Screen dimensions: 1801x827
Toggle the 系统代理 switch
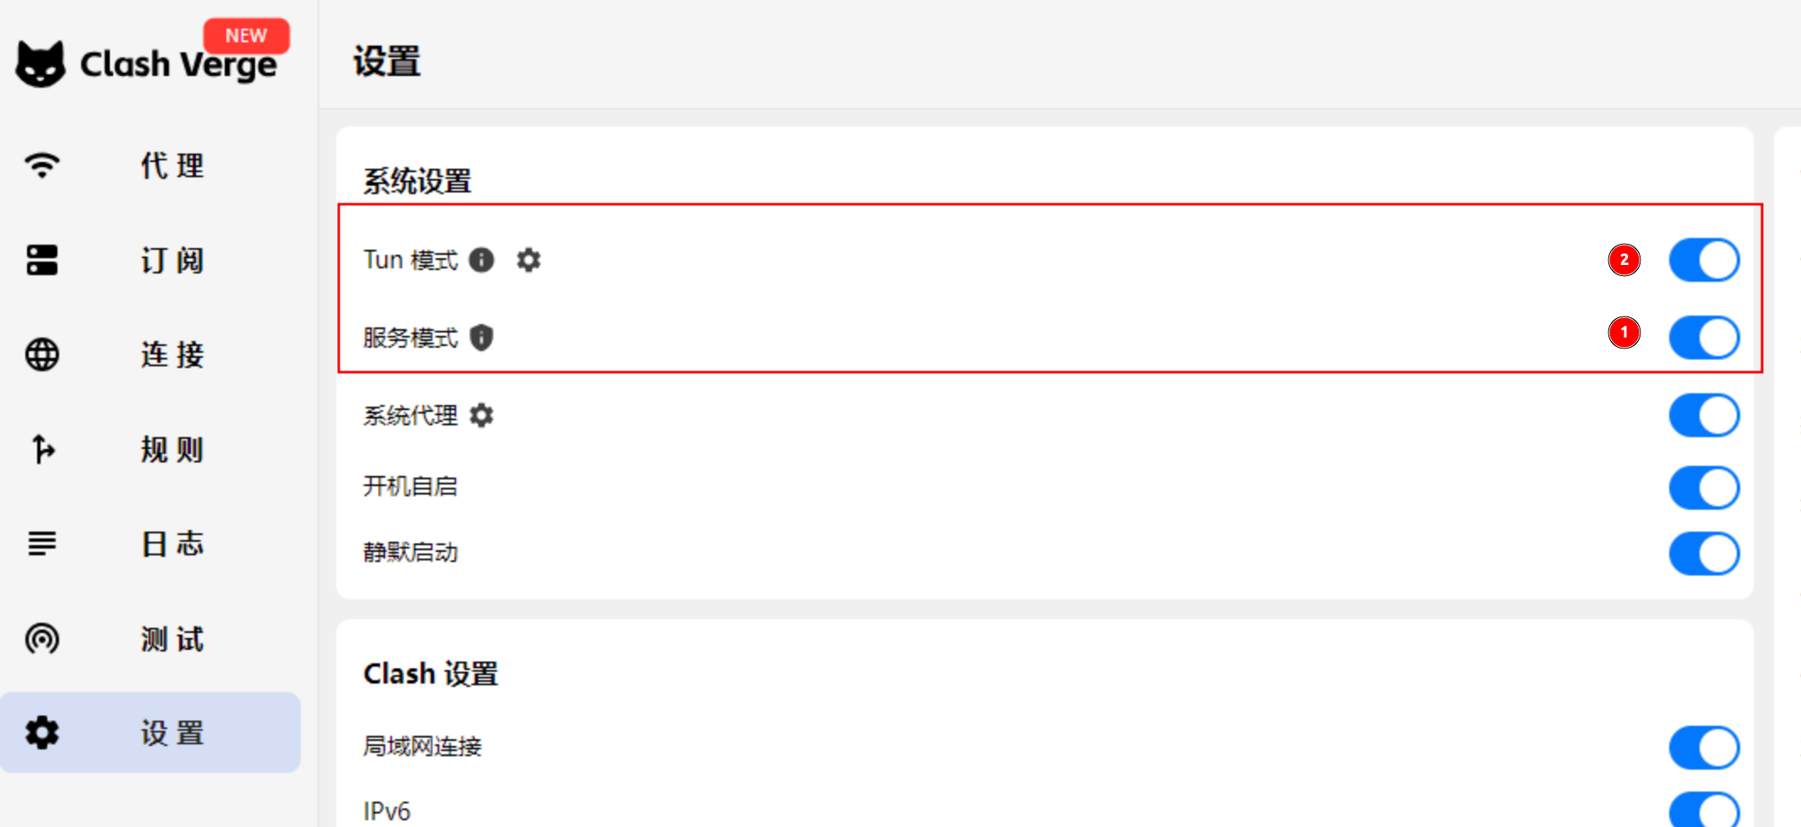coord(1703,415)
